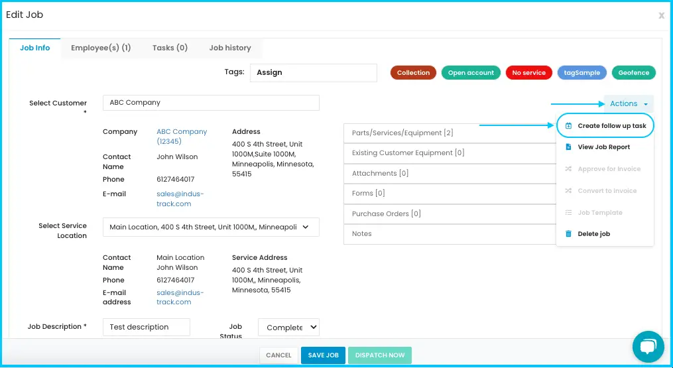Click the CANCEL button
The image size is (673, 368).
278,355
